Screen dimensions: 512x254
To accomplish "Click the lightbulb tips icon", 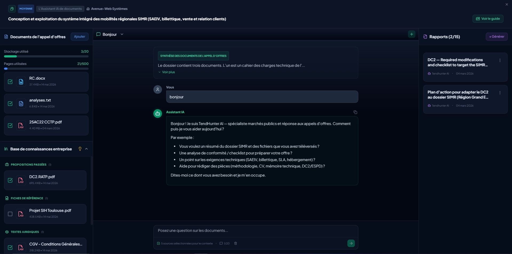I will click(x=80, y=149).
